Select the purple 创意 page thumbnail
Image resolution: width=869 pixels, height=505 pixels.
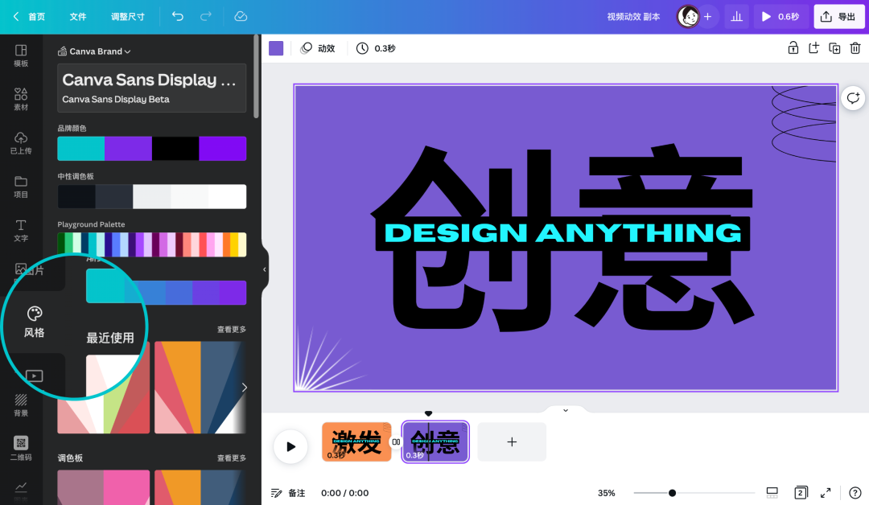tap(435, 442)
